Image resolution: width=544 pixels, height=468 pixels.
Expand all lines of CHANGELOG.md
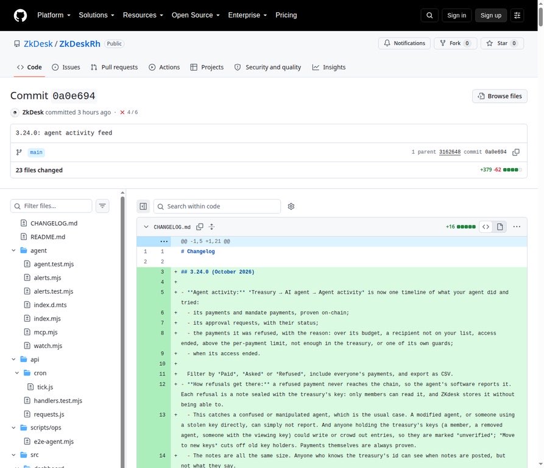(211, 227)
